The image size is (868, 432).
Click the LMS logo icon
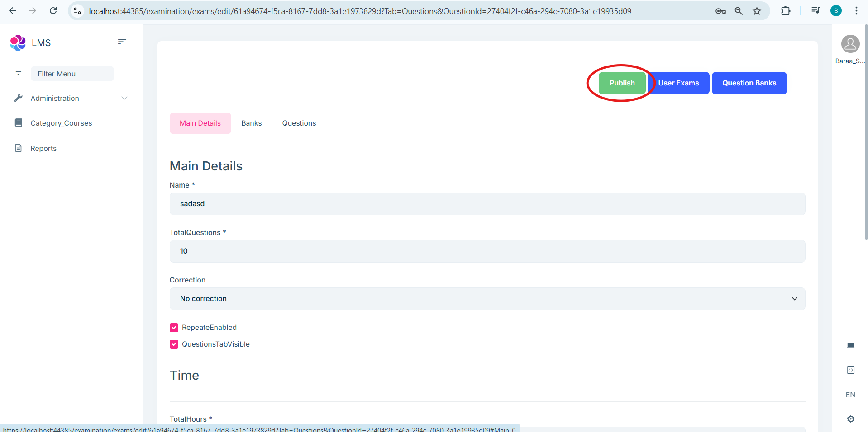(x=18, y=43)
